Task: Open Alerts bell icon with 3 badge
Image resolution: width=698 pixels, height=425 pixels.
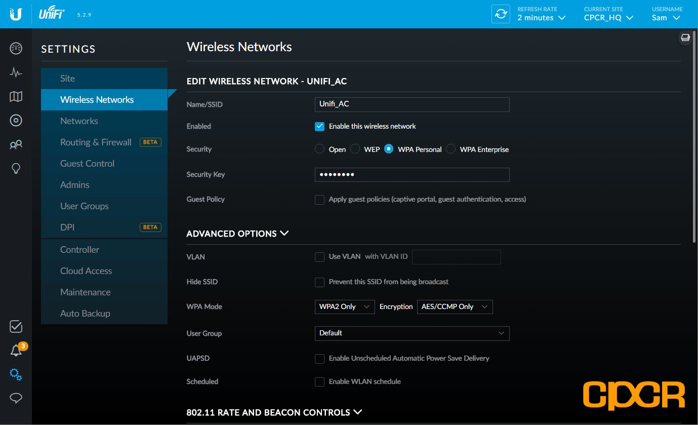Action: click(x=17, y=350)
